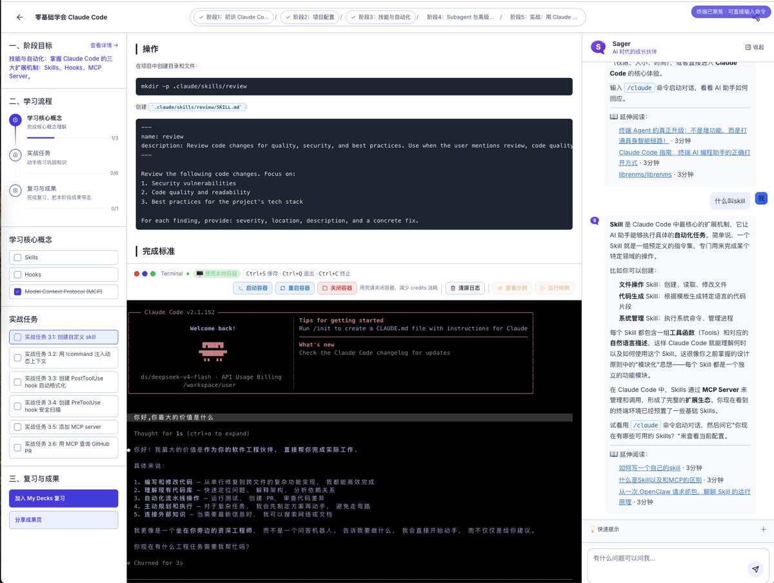Viewport: 774px width, 583px height.
Task: Start the container with 启动容器
Action: pyautogui.click(x=252, y=288)
